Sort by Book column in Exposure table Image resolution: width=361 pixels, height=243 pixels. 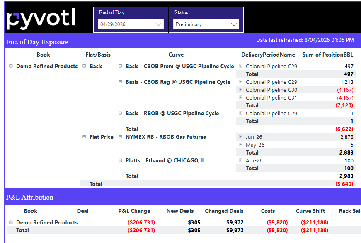[x=43, y=55]
